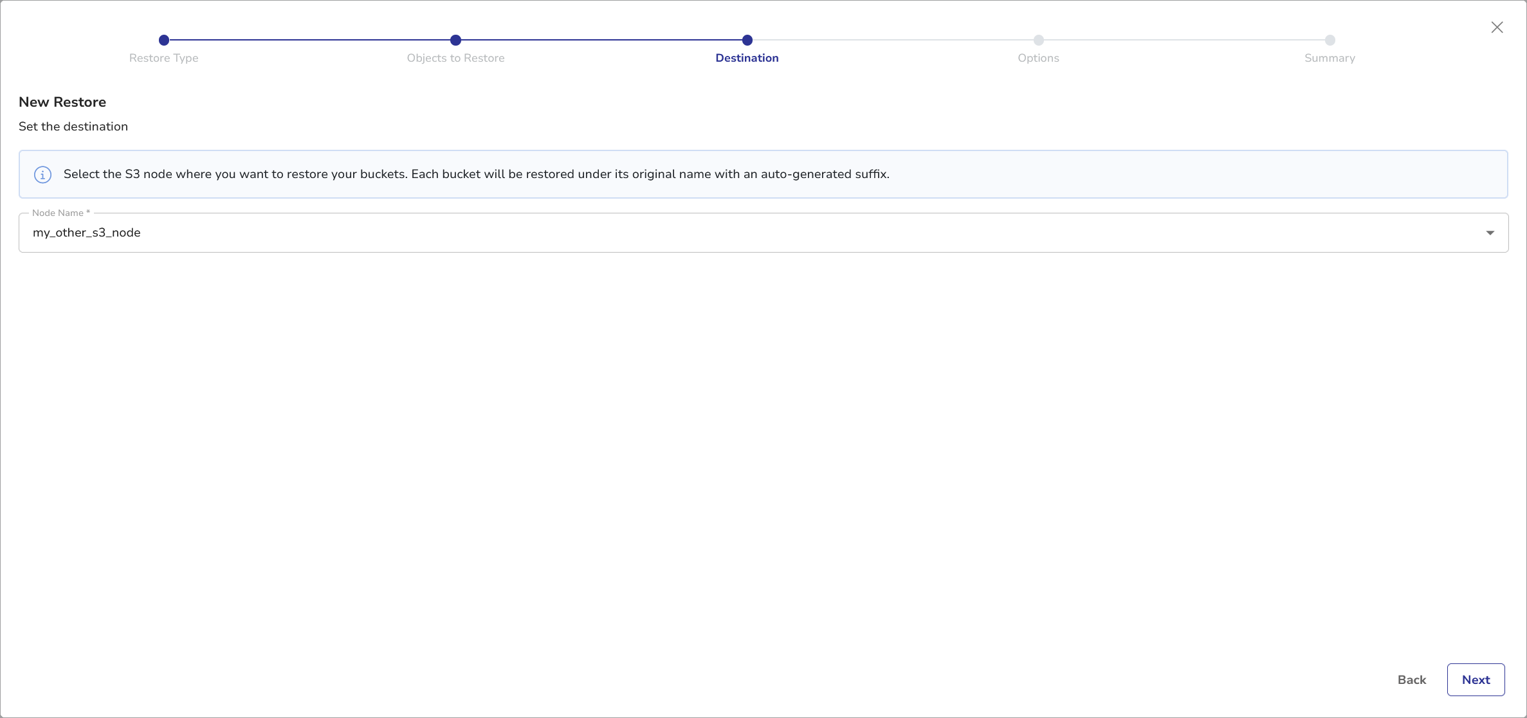Go to the Objects to Restore label
The image size is (1527, 718).
point(455,58)
